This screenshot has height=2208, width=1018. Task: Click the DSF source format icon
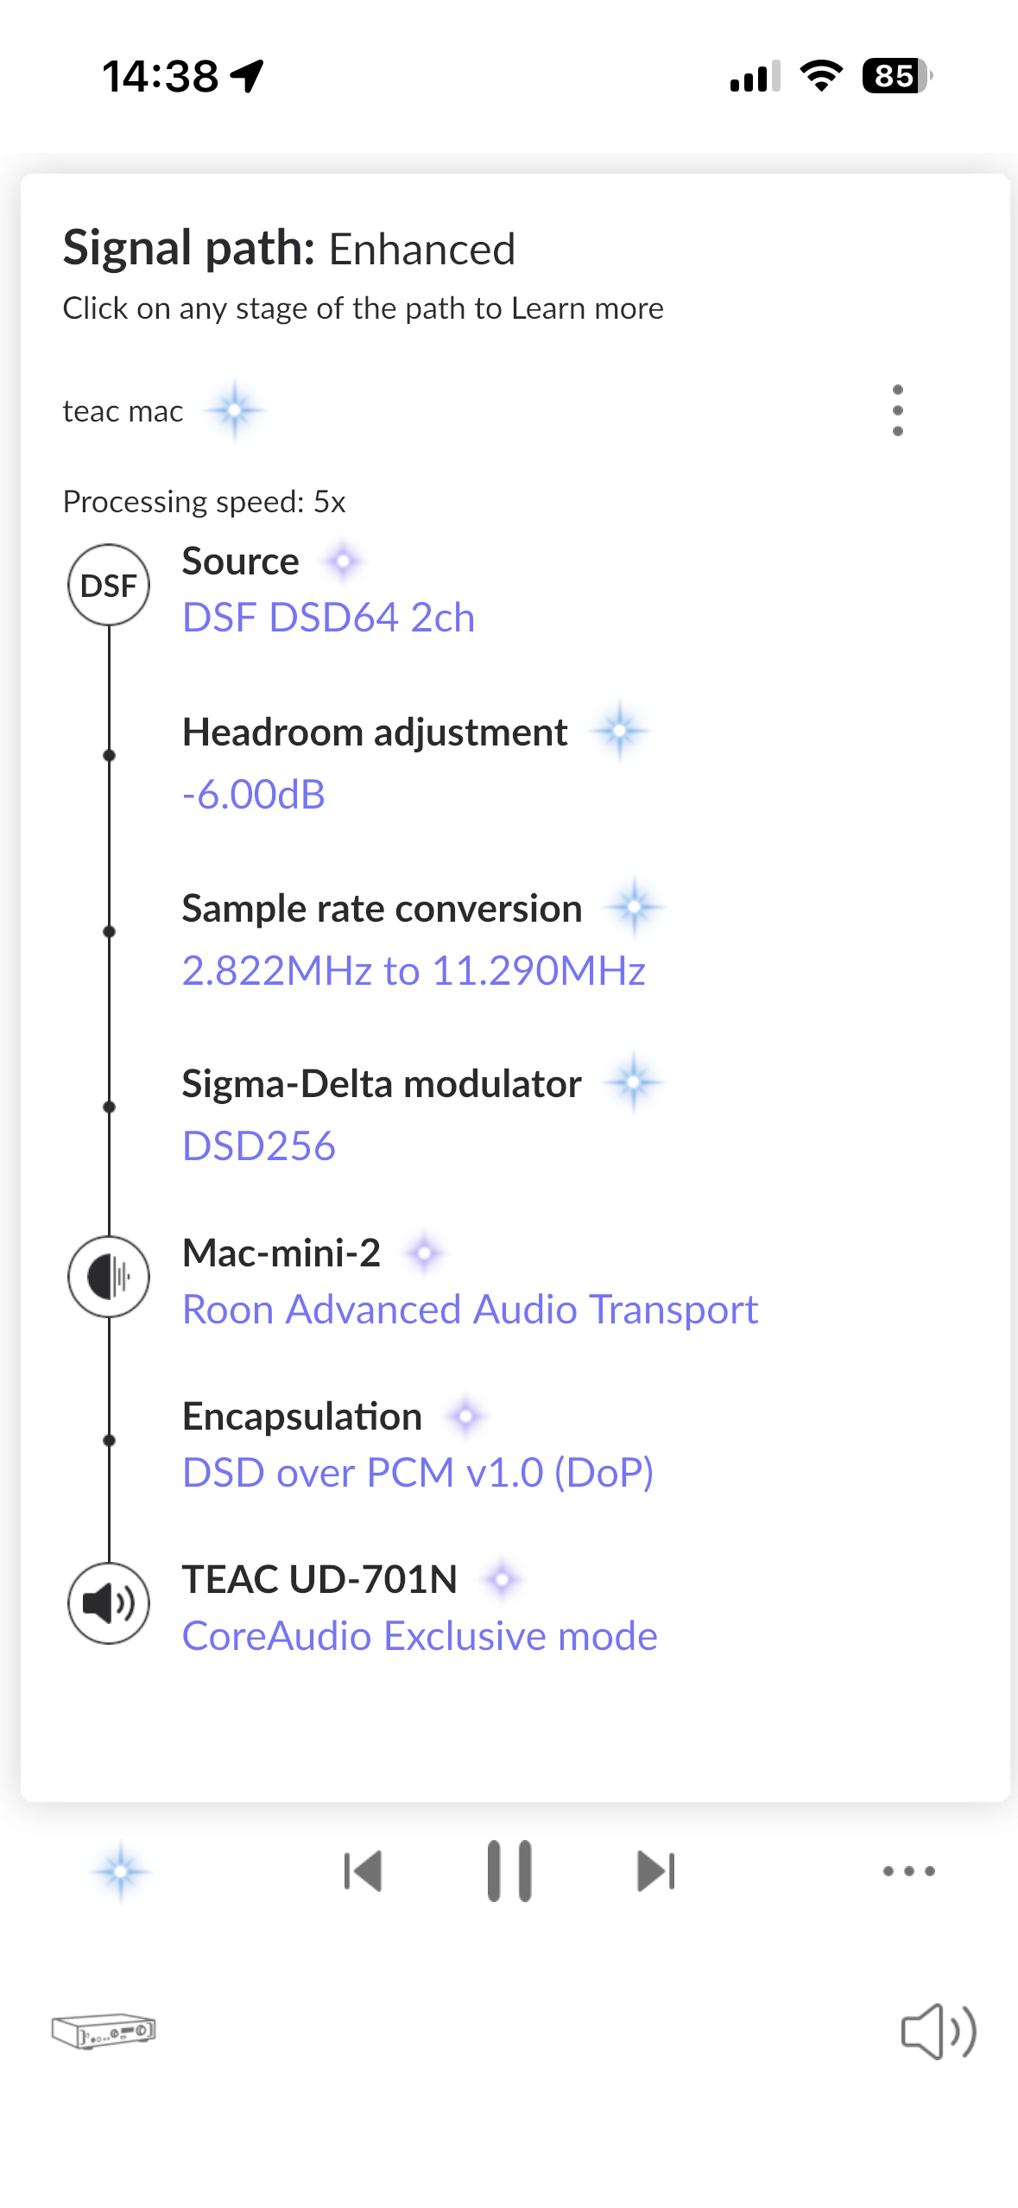[x=109, y=585]
